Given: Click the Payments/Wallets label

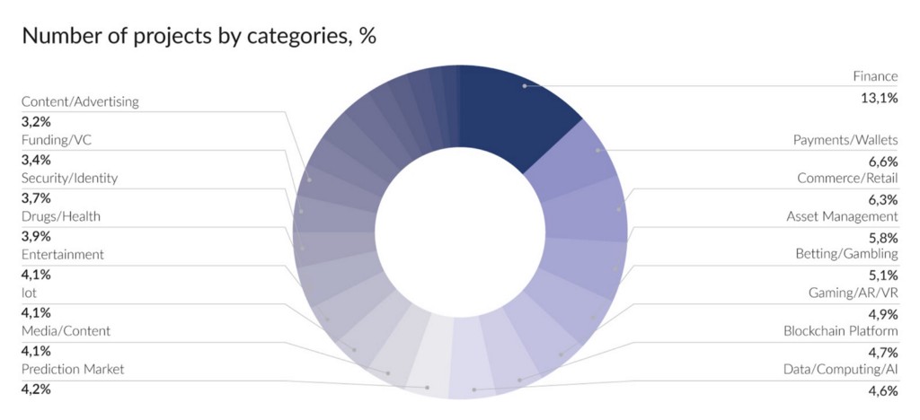Looking at the screenshot, I should (845, 140).
